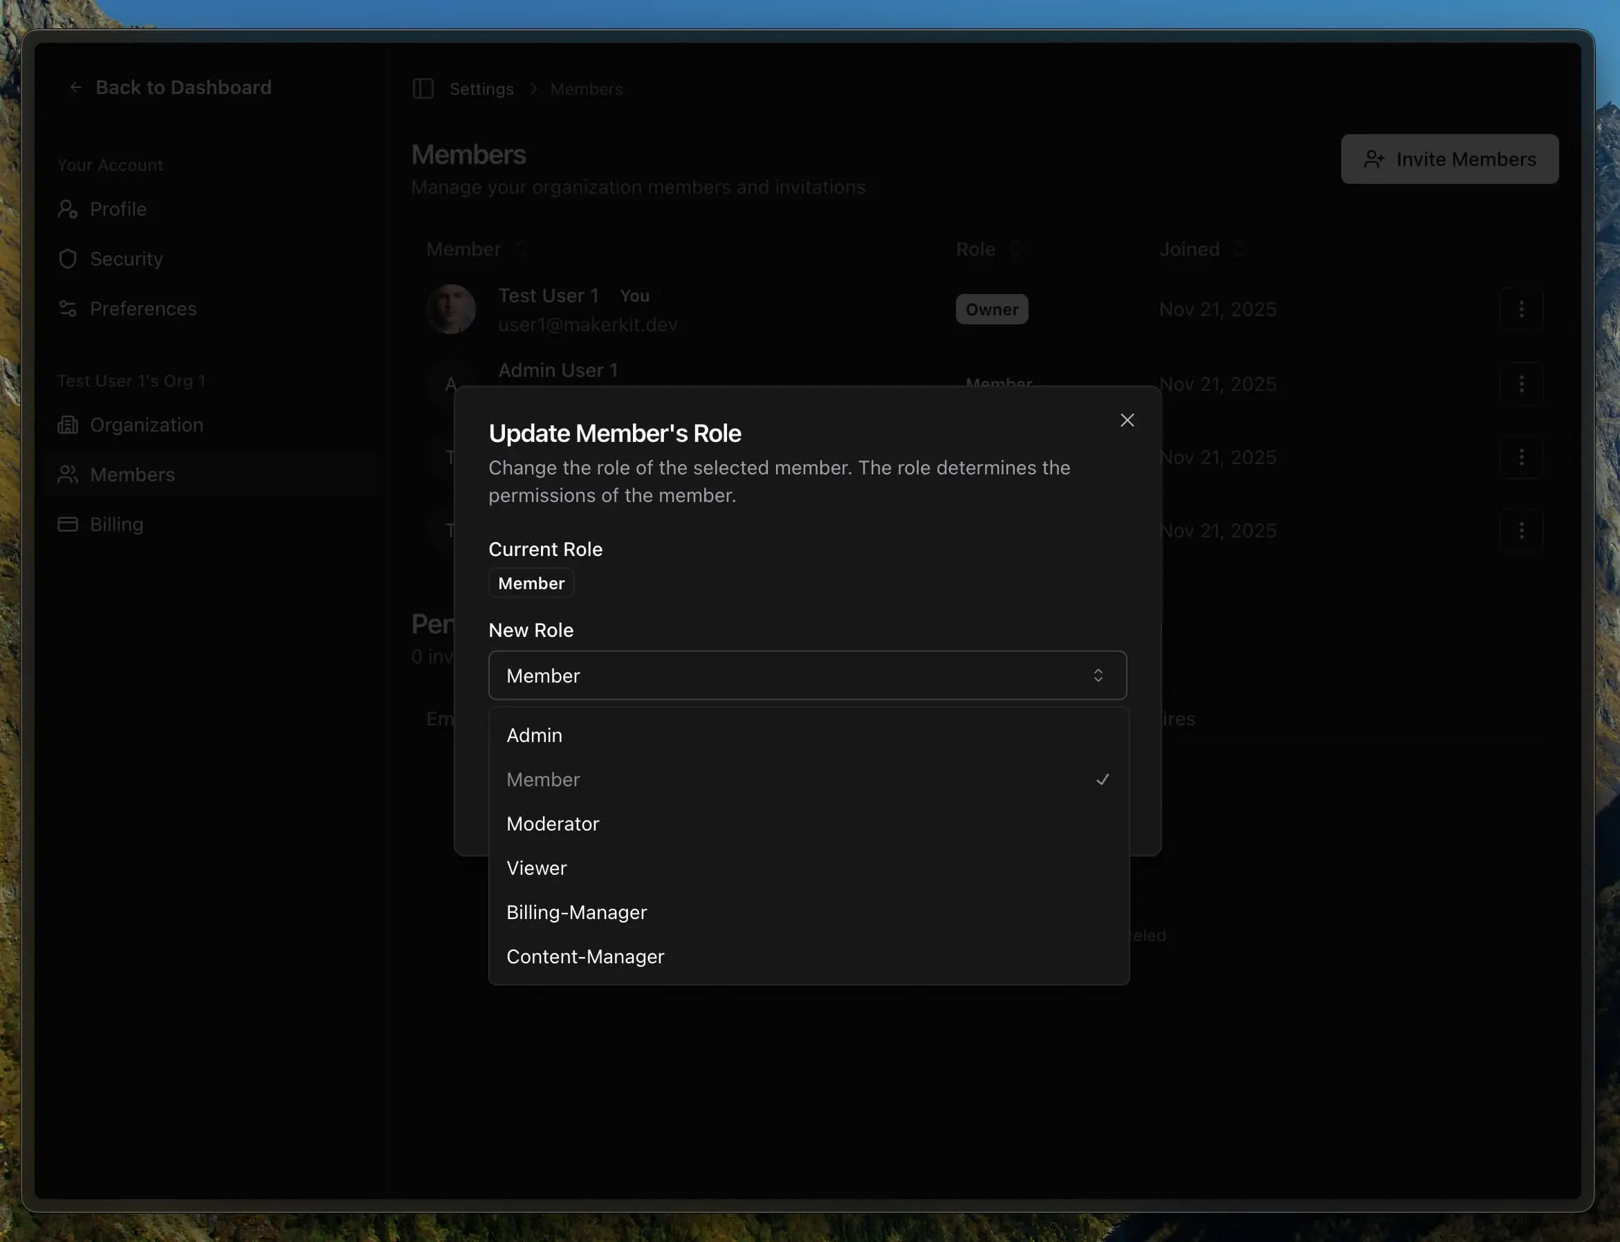
Task: Click the Settings breadcrumb link
Action: pos(481,89)
